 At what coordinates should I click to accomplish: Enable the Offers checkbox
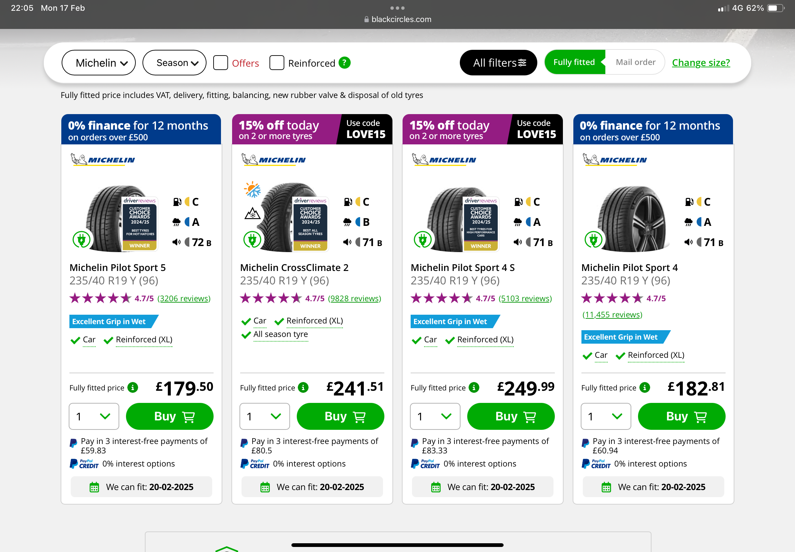point(220,63)
